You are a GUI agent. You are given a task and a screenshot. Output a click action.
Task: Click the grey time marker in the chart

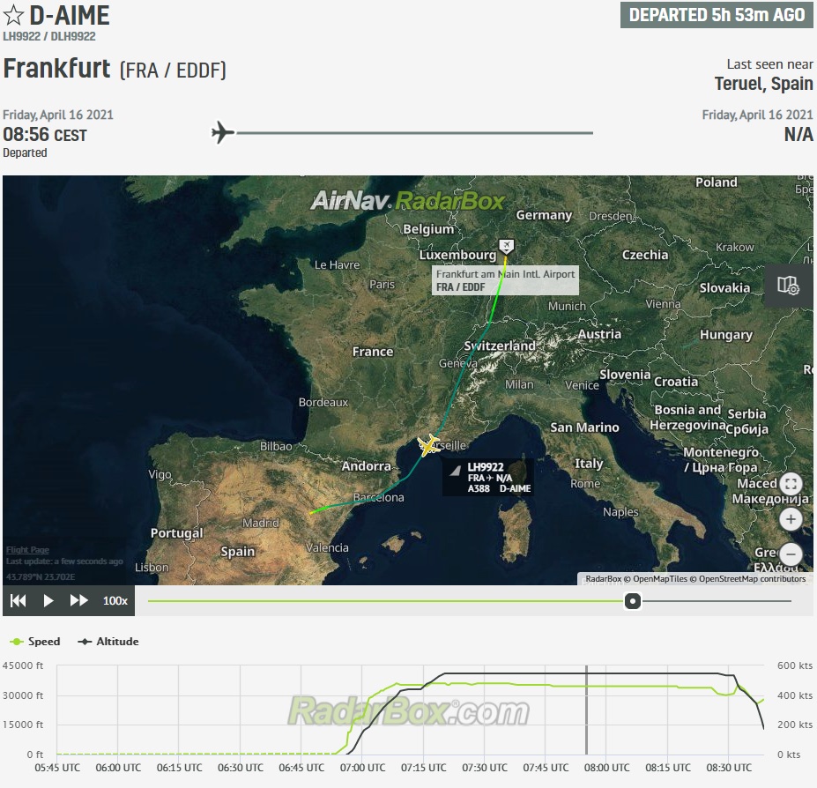pos(586,710)
